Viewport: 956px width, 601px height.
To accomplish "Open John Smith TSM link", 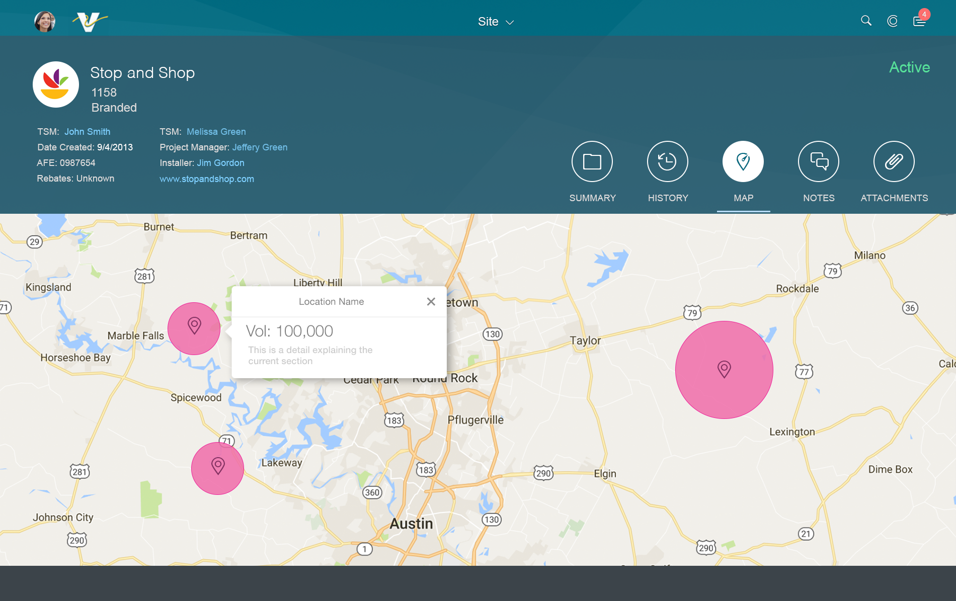I will point(87,132).
